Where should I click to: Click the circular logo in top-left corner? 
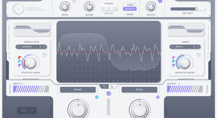(x=18, y=9)
